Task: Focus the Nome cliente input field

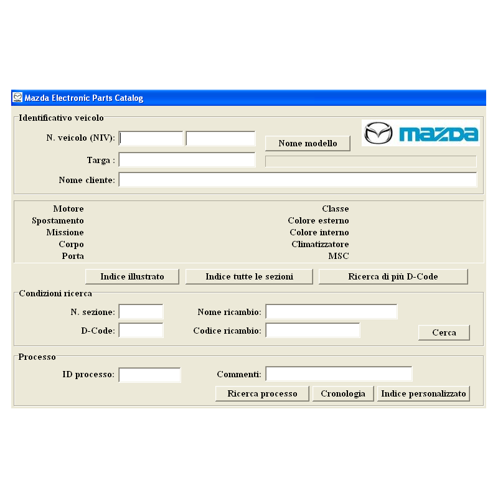Action: pos(298,180)
